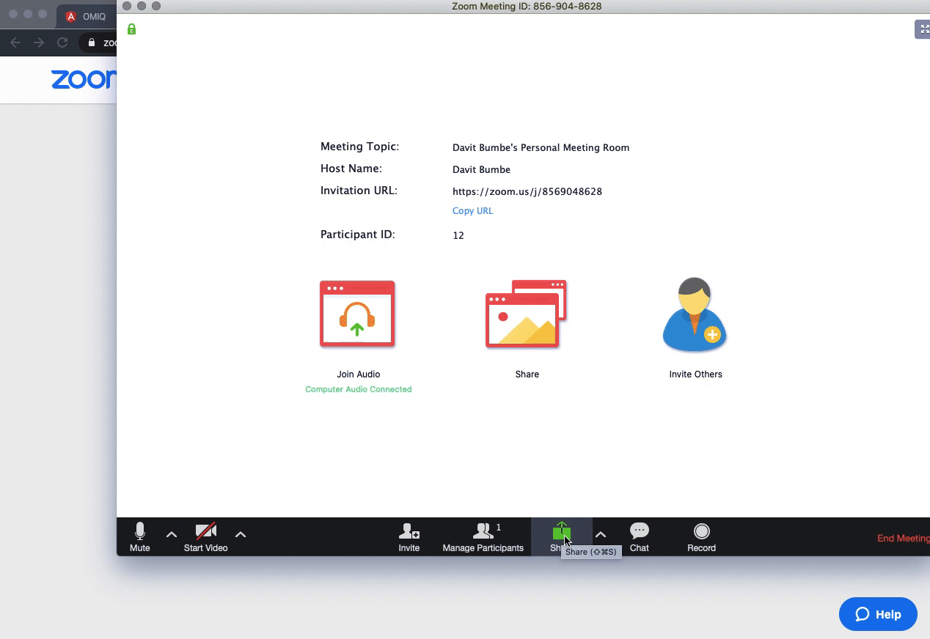Image resolution: width=930 pixels, height=639 pixels.
Task: End the meeting via End Meeting
Action: tap(903, 538)
